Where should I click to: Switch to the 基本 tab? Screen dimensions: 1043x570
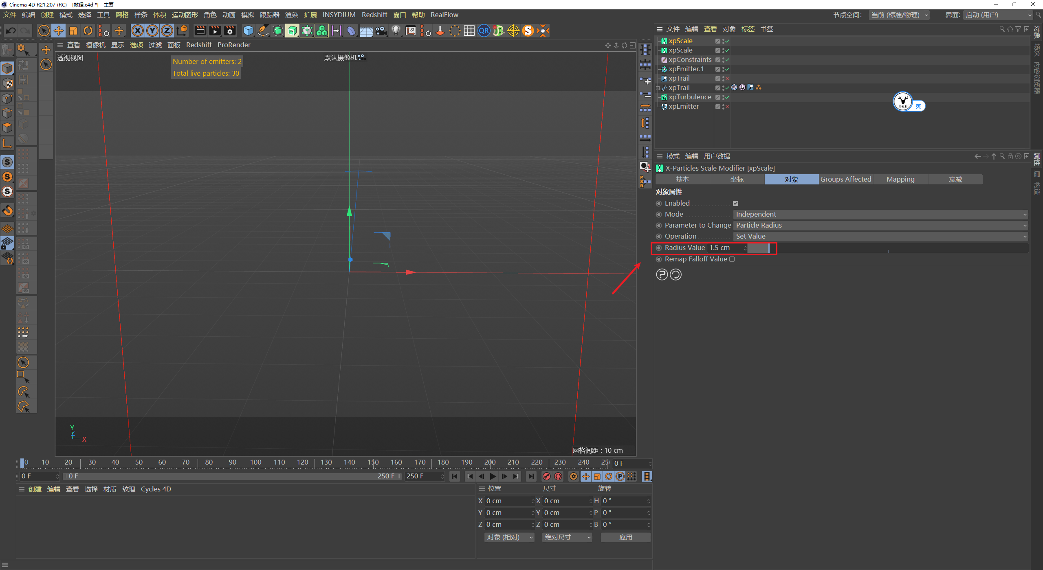coord(682,179)
